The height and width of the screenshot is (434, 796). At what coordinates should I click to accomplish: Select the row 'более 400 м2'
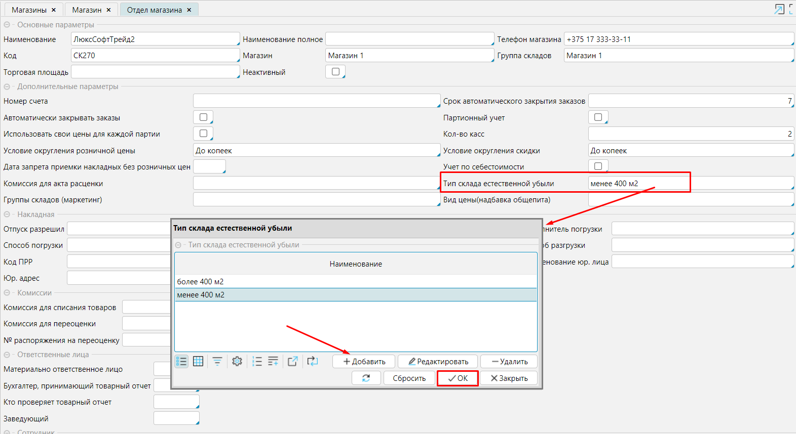point(355,282)
